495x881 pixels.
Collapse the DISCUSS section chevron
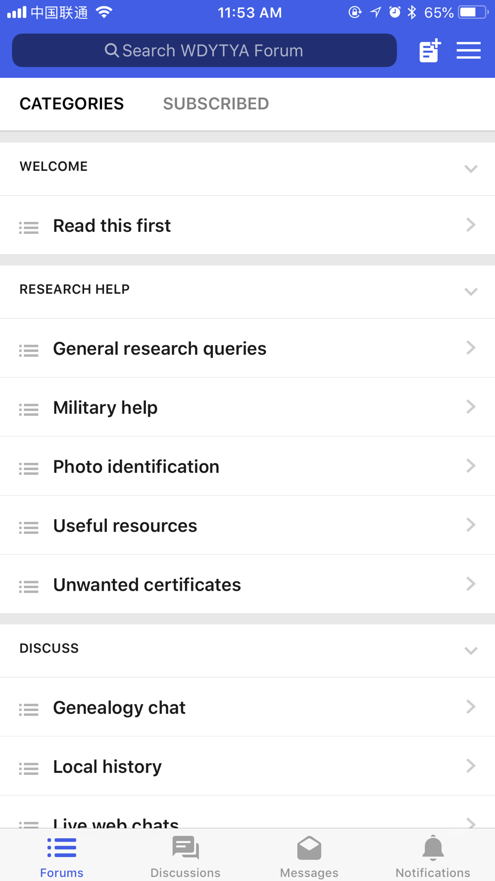[471, 651]
